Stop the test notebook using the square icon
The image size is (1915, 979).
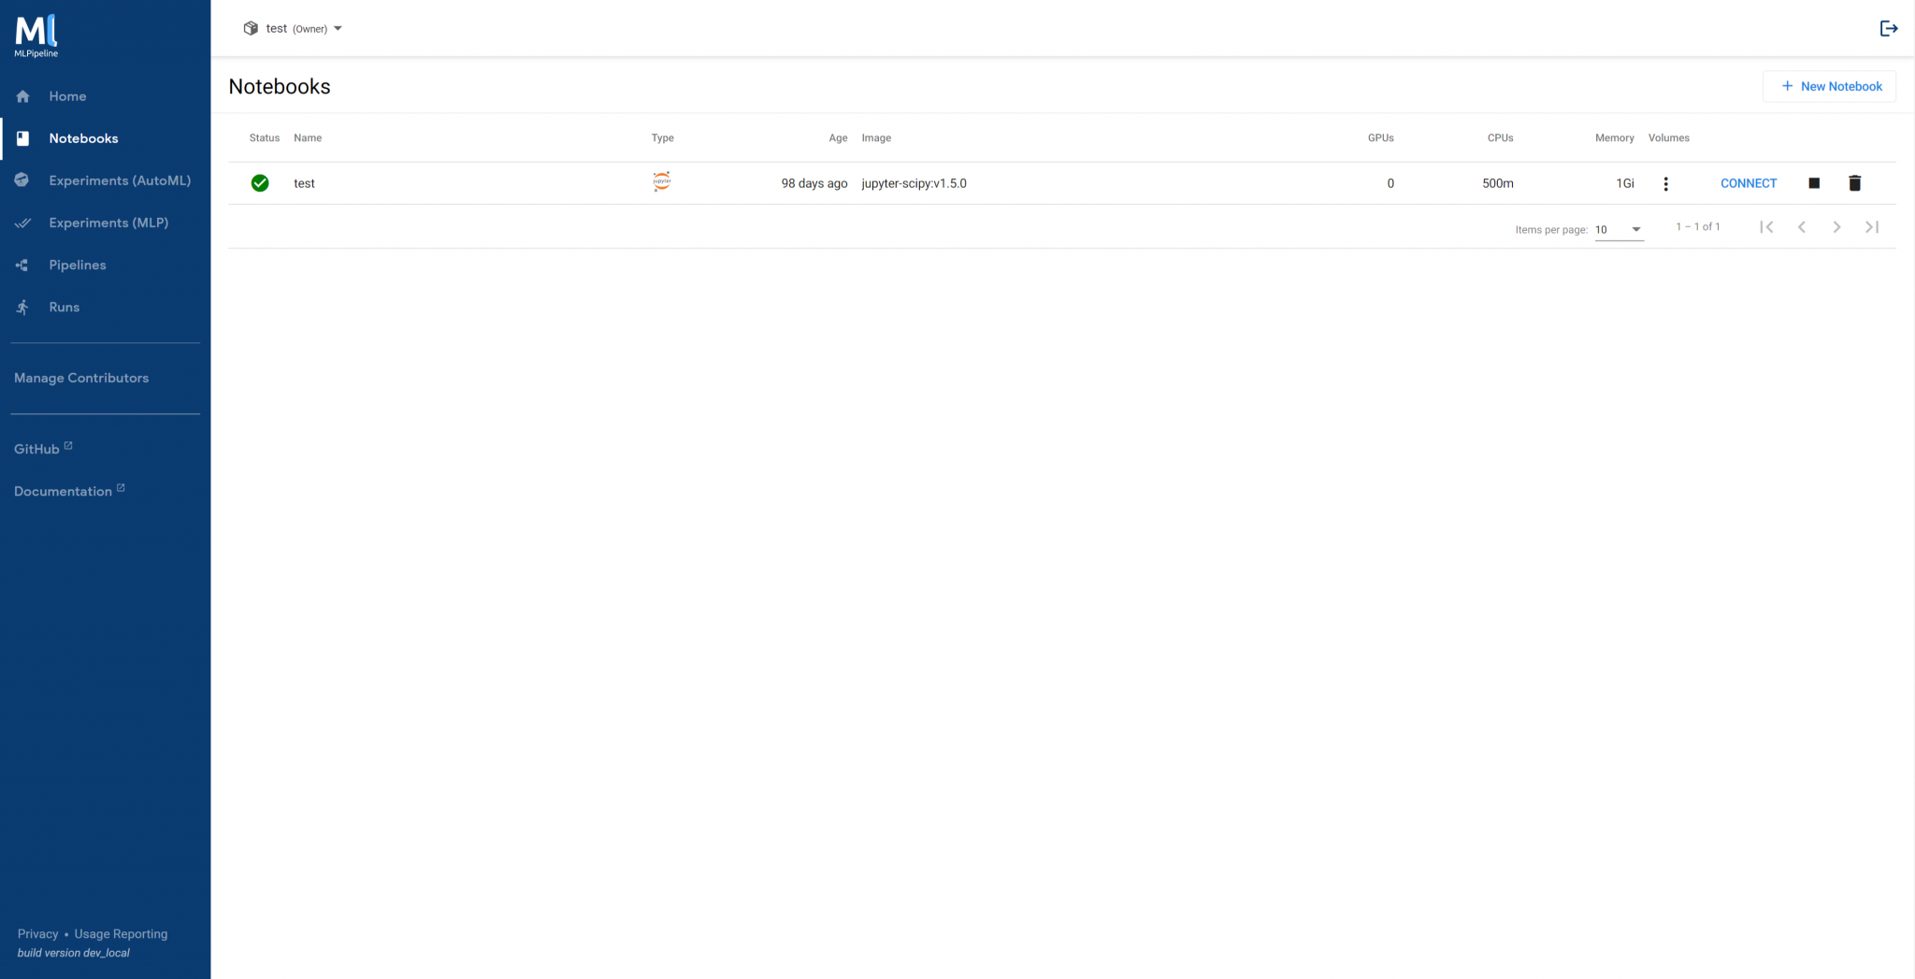click(1812, 183)
